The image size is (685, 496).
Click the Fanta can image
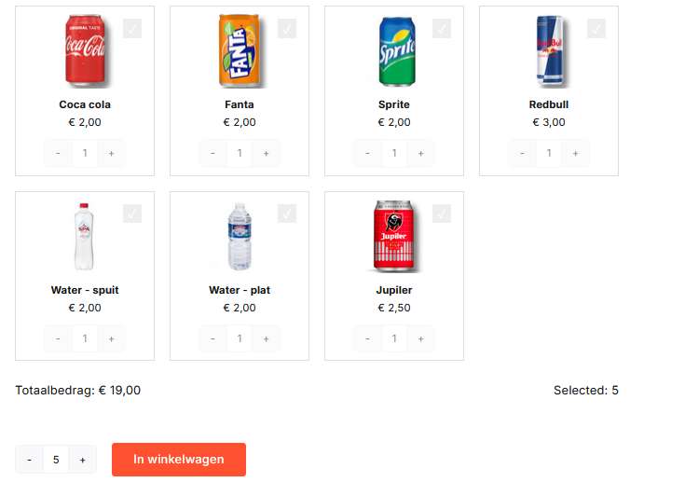pyautogui.click(x=239, y=50)
